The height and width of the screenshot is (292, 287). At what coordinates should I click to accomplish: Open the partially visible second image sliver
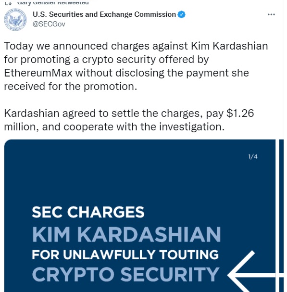pyautogui.click(x=281, y=216)
